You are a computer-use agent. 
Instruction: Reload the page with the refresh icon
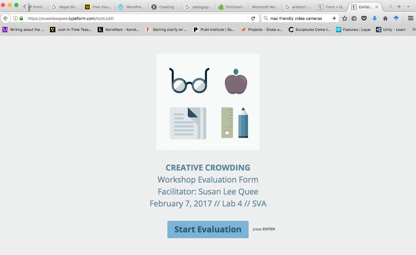click(253, 19)
